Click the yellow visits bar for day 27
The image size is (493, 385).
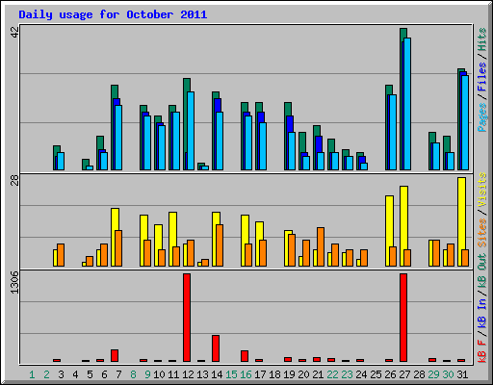403,226
